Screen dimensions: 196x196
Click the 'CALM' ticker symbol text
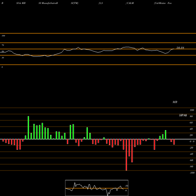130,3
